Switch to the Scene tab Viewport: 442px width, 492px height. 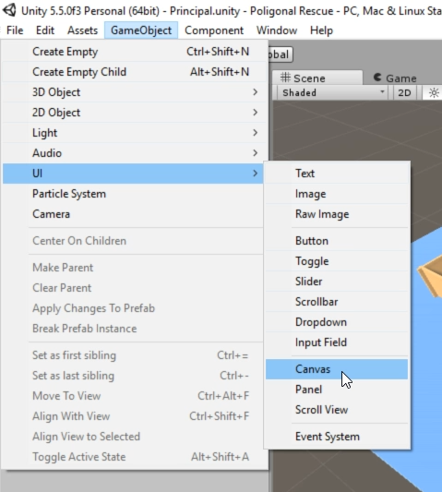click(317, 78)
